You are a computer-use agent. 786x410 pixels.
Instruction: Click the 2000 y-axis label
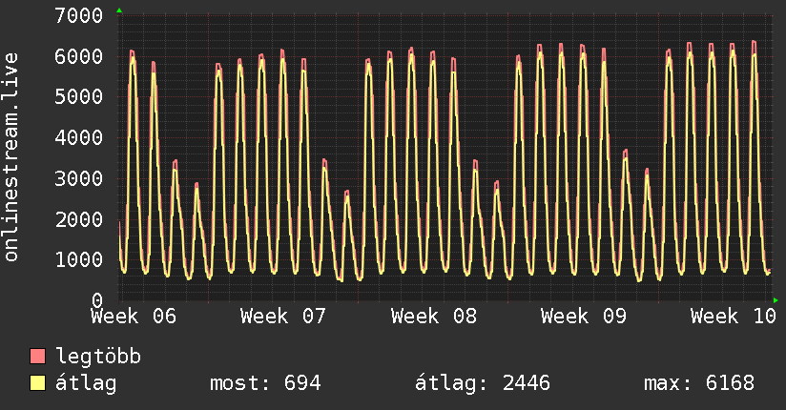point(79,219)
